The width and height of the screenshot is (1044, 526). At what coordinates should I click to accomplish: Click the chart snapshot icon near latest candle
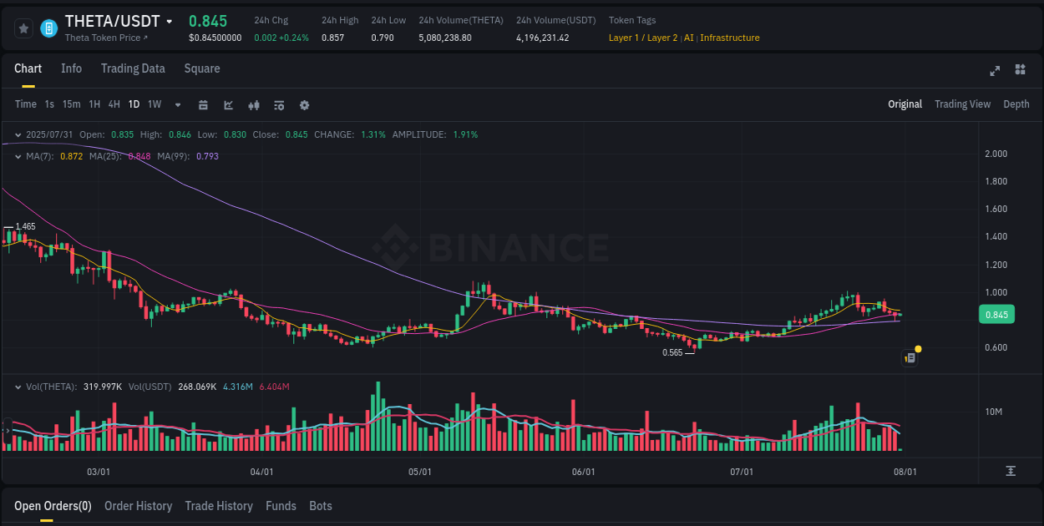(909, 357)
